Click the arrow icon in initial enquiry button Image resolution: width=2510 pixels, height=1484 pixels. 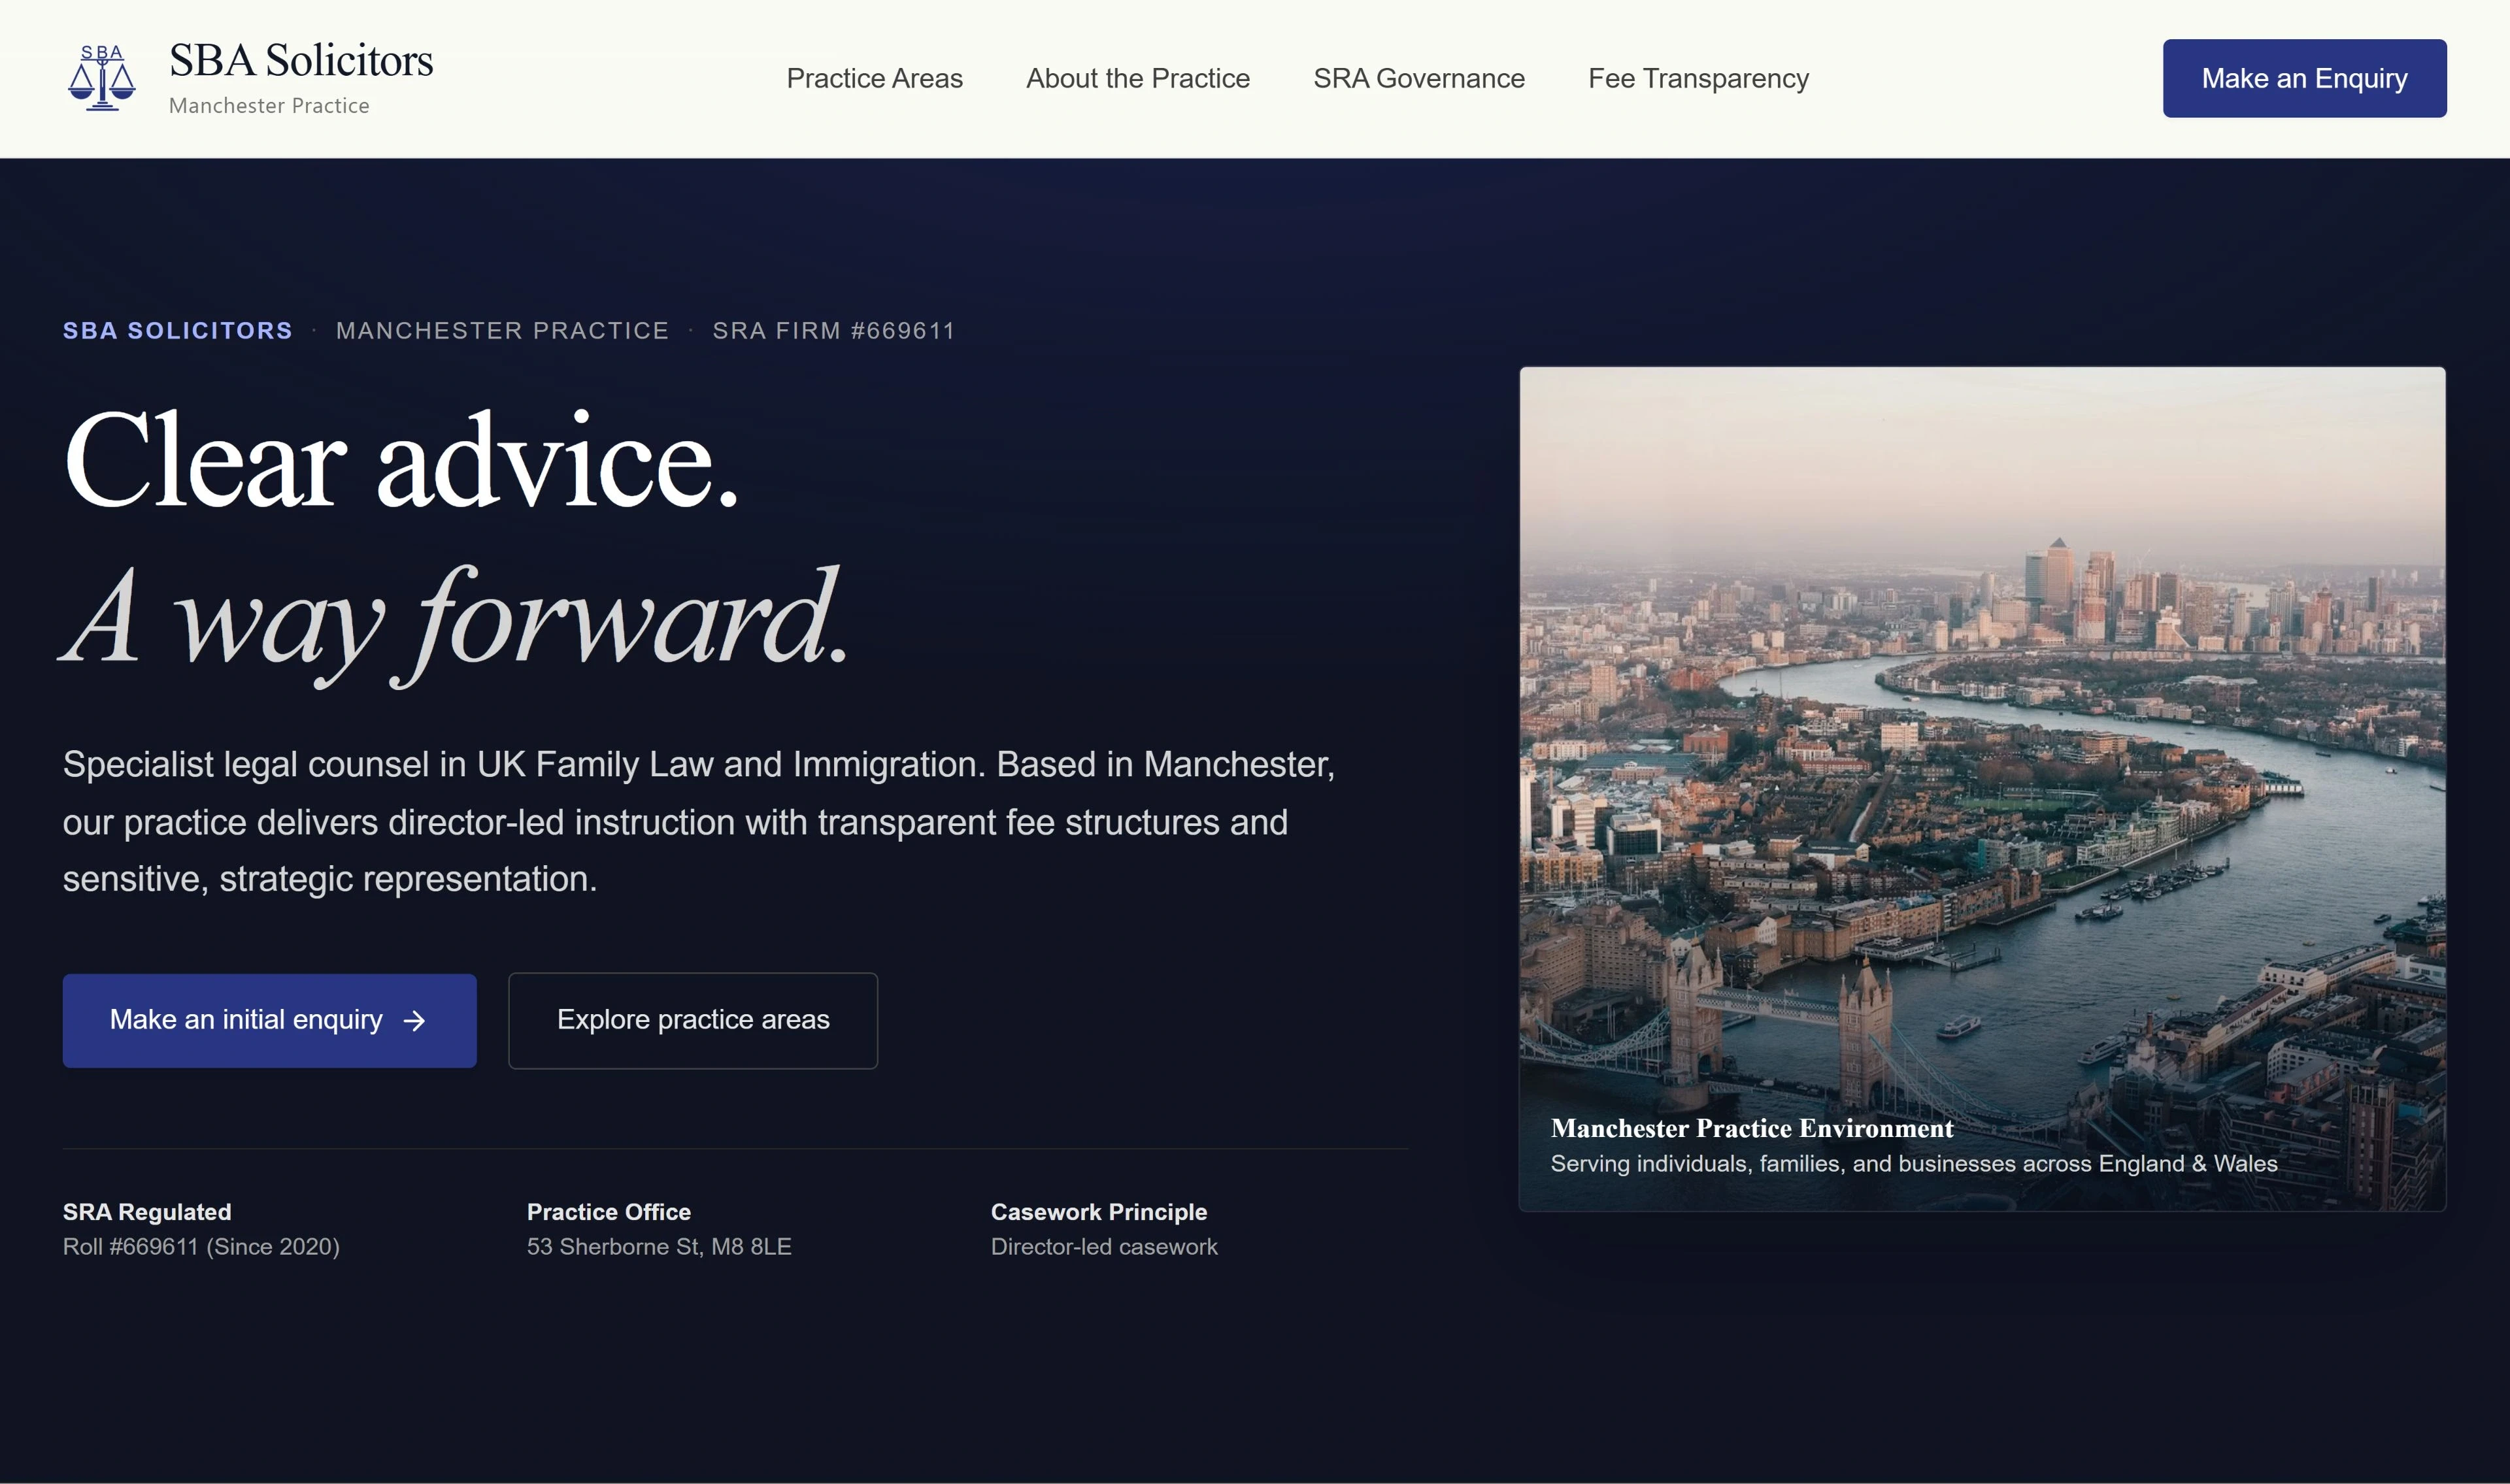coord(414,1020)
